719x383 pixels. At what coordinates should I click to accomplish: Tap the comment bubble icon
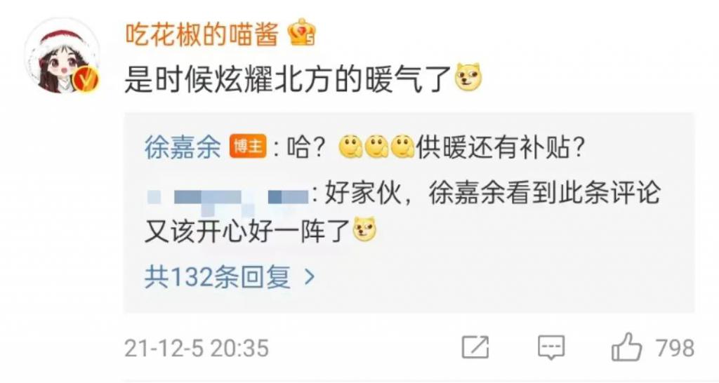(x=550, y=347)
